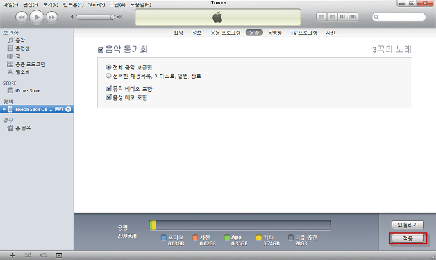Select 전체 음악 보관함 radio button
The width and height of the screenshot is (436, 260).
tap(108, 67)
